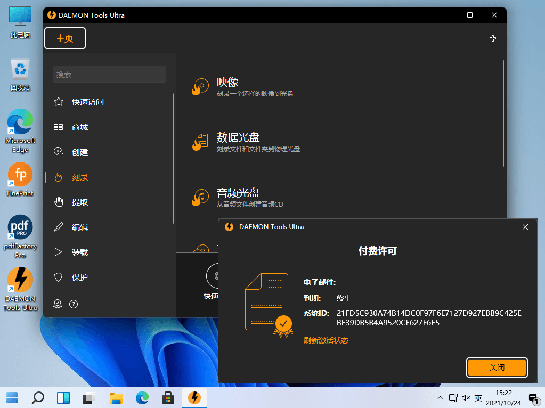545x408 pixels.
Task: Click the main content vertical scrollbar
Action: tap(503, 113)
